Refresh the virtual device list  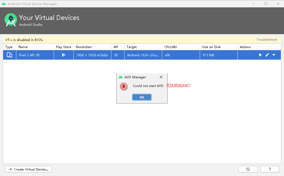coord(248,169)
